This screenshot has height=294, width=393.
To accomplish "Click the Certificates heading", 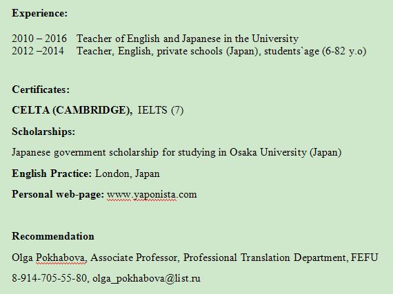I will click(x=41, y=90).
